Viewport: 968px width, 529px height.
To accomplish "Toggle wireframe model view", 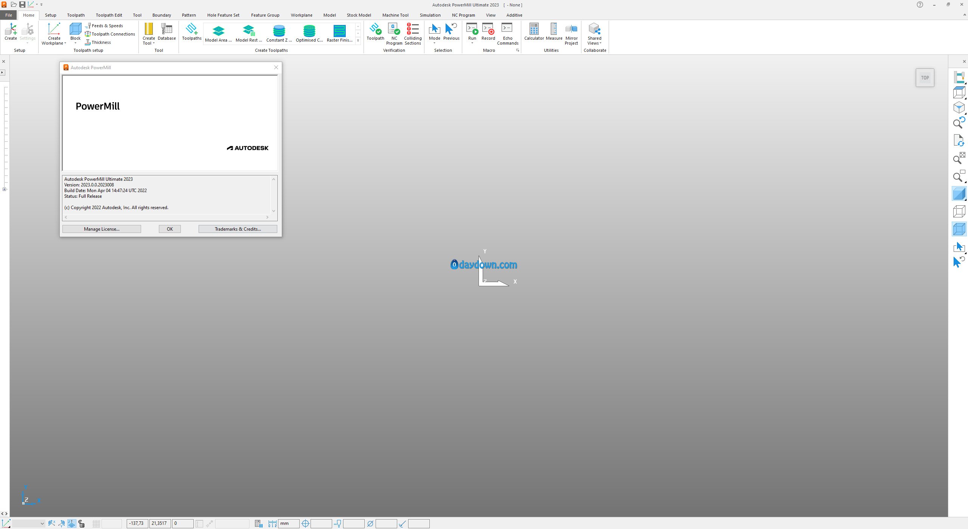I will [x=959, y=211].
